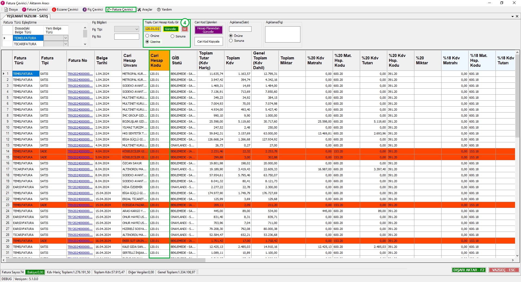Select Üzerine radio option
Screen dimensions: 521x282
pyautogui.click(x=147, y=42)
